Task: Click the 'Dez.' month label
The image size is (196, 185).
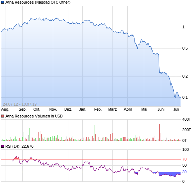Action: 68,110
